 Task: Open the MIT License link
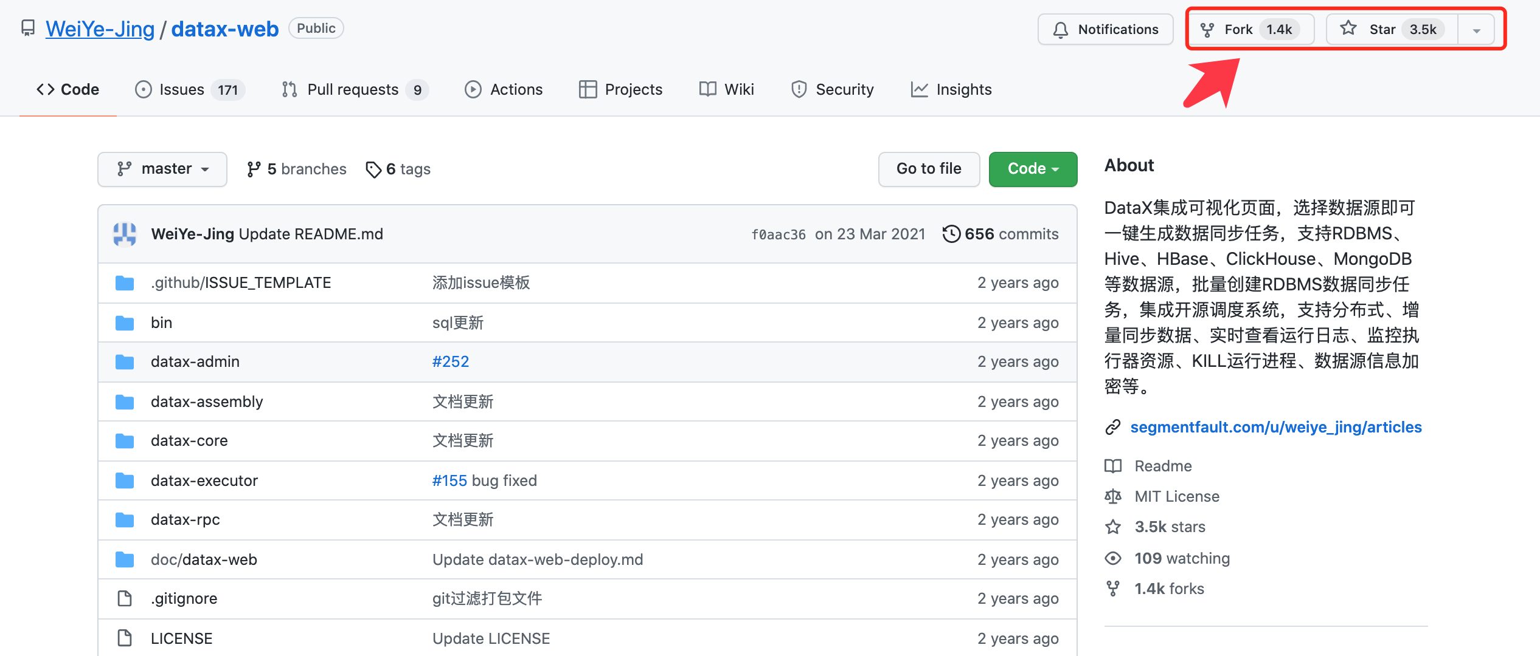[x=1177, y=496]
